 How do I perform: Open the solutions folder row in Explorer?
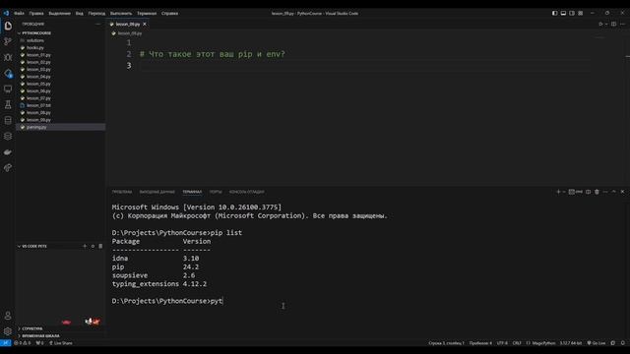[61, 40]
